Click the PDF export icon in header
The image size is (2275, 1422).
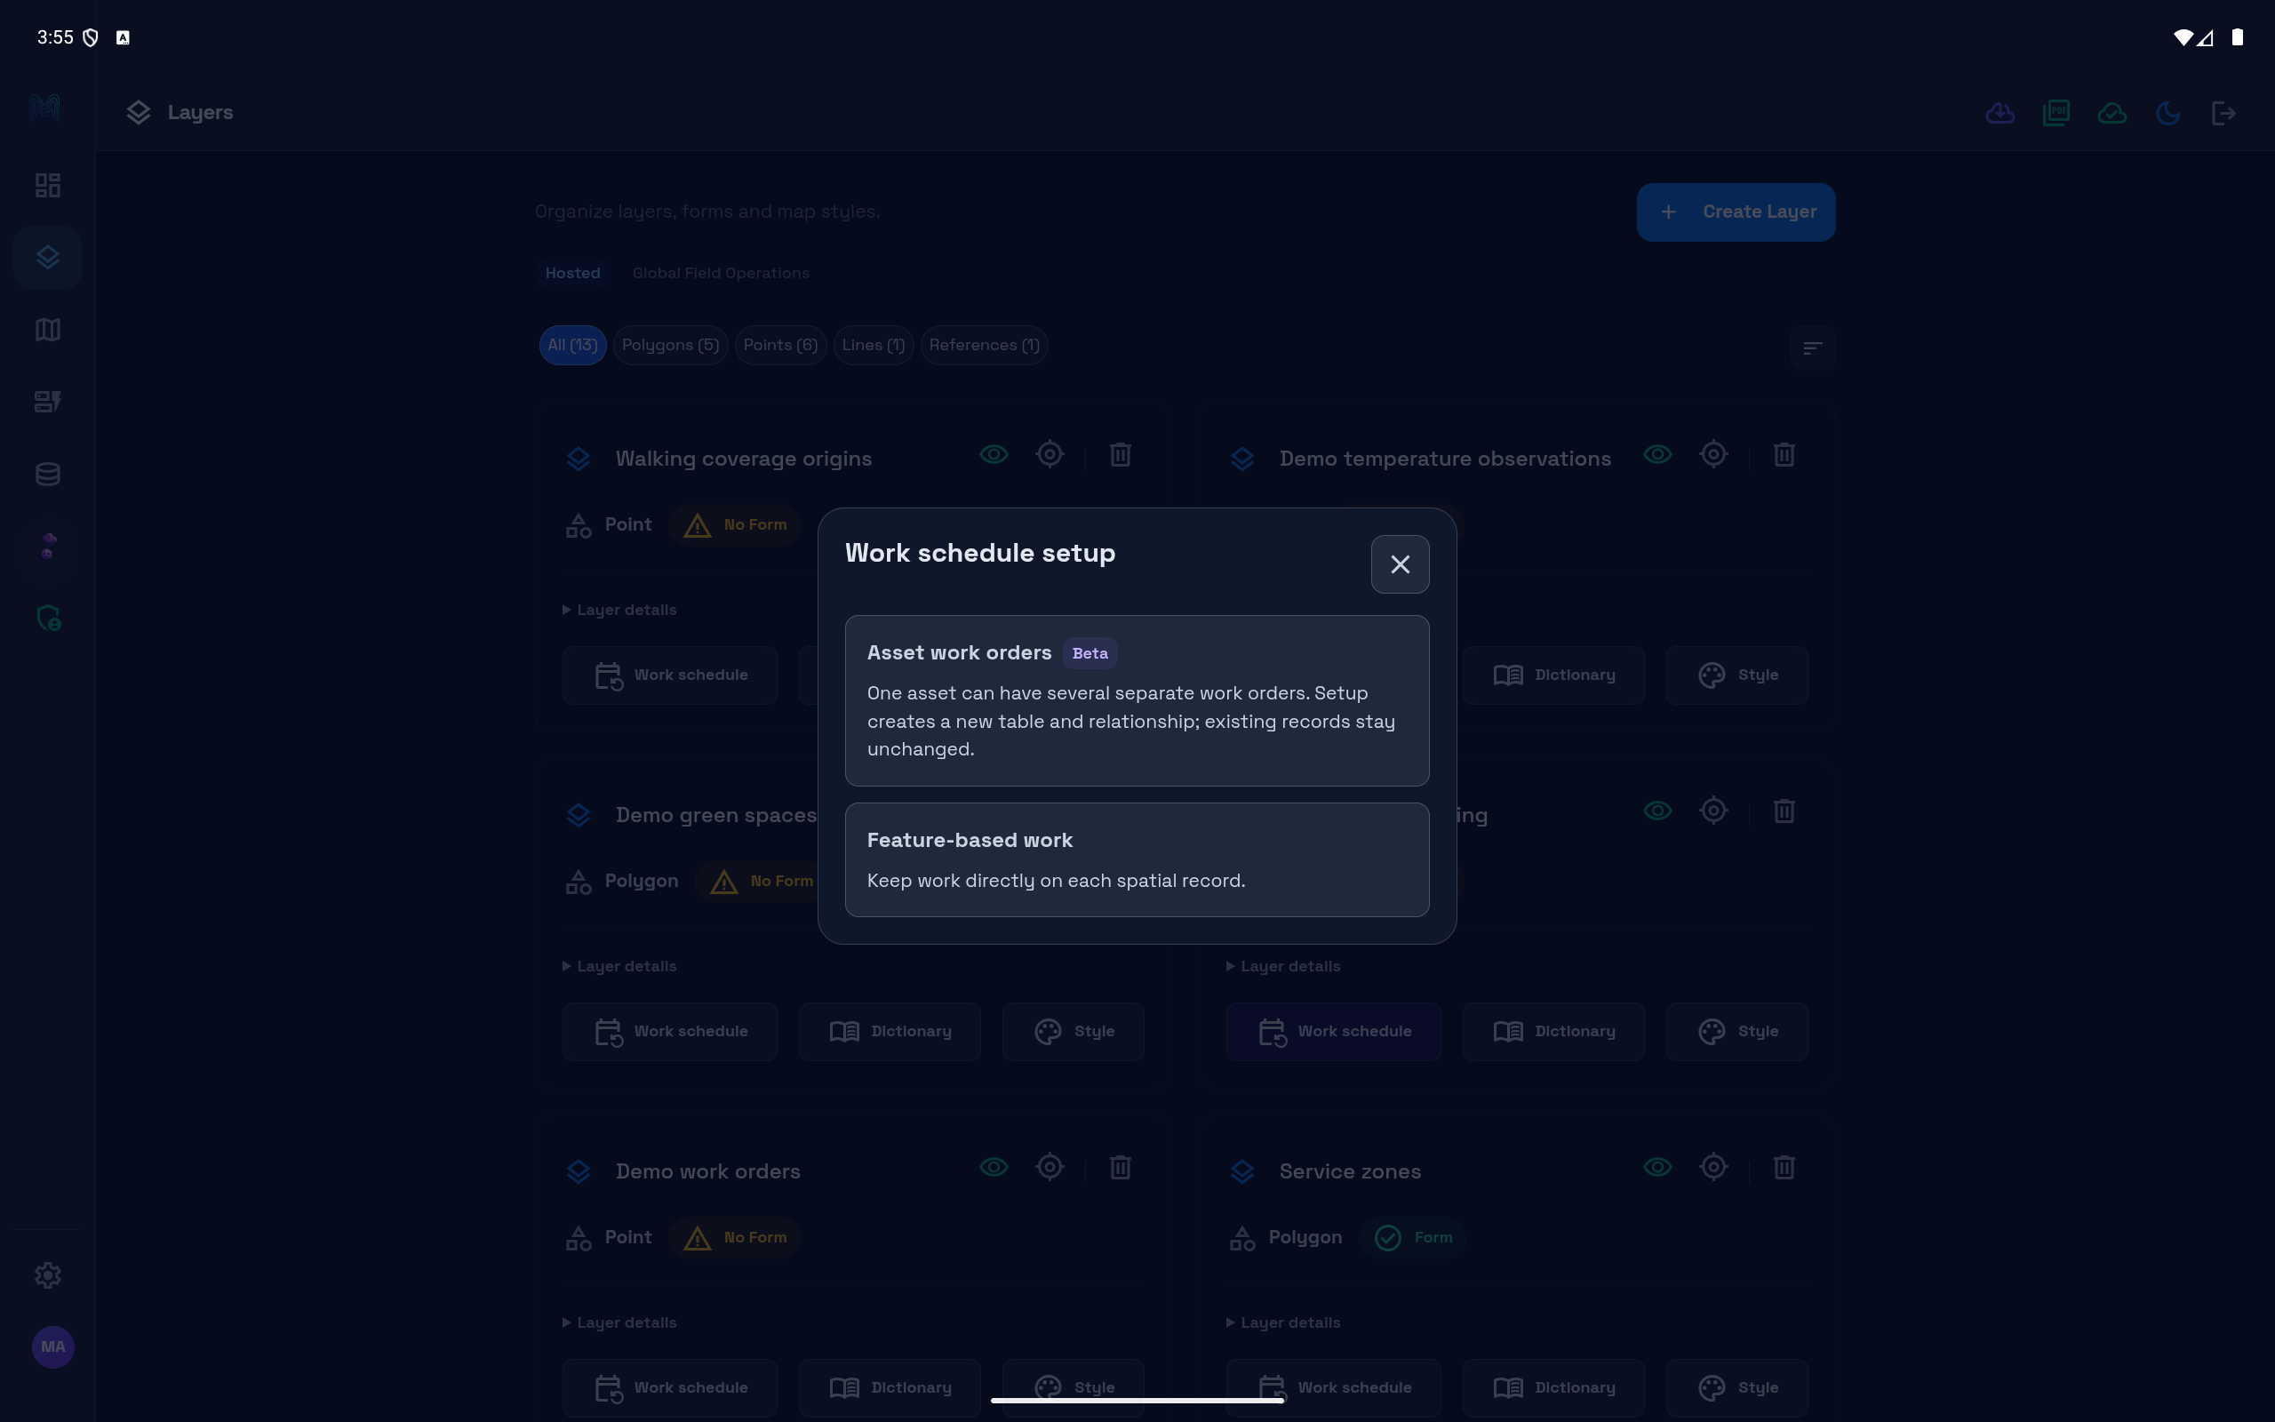[2056, 114]
